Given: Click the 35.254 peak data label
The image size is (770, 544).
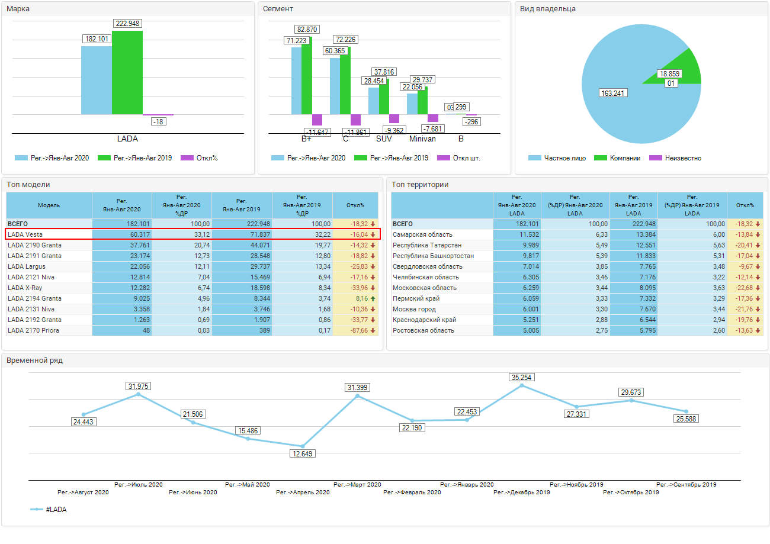Looking at the screenshot, I should [521, 377].
